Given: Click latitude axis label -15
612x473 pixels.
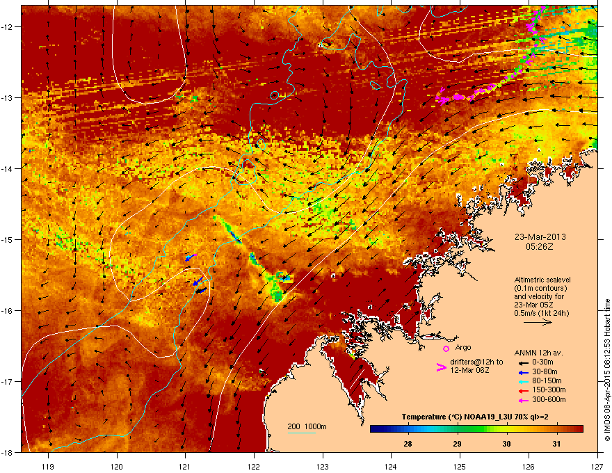Looking at the screenshot, I should pyautogui.click(x=7, y=239).
